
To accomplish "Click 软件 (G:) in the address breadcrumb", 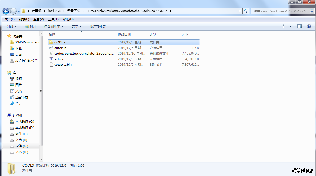I will click(x=54, y=11).
